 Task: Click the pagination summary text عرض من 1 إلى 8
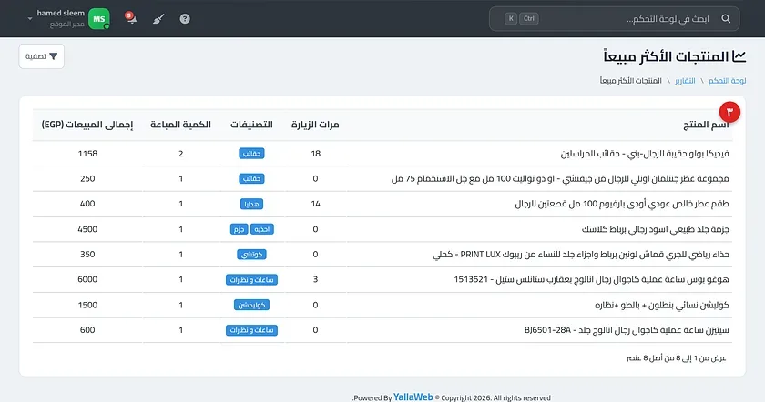[676, 358]
